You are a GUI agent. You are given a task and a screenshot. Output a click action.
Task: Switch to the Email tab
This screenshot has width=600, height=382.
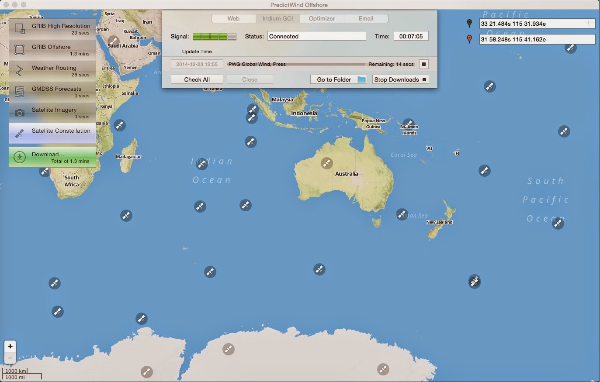coord(366,18)
